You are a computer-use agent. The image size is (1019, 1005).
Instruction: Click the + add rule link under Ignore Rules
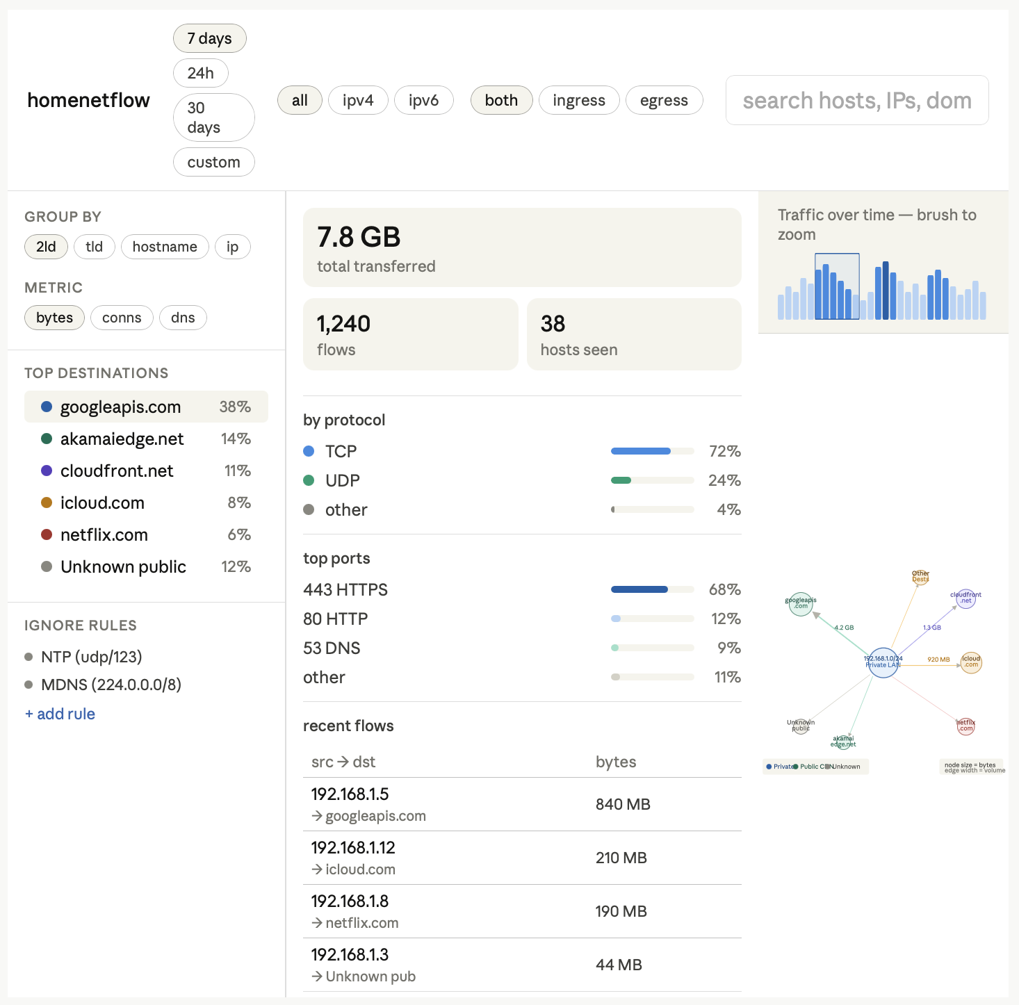pyautogui.click(x=60, y=713)
